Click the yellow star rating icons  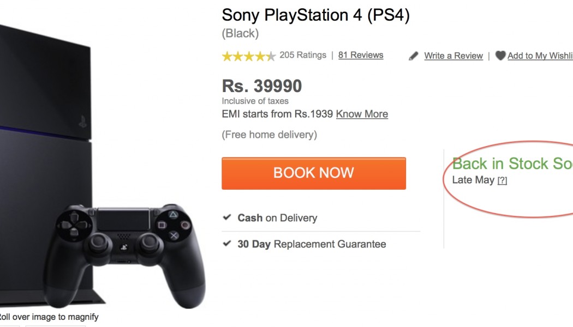[x=248, y=56]
